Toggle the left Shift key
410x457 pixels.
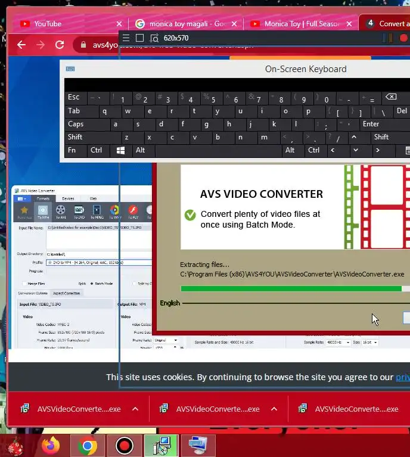93,137
